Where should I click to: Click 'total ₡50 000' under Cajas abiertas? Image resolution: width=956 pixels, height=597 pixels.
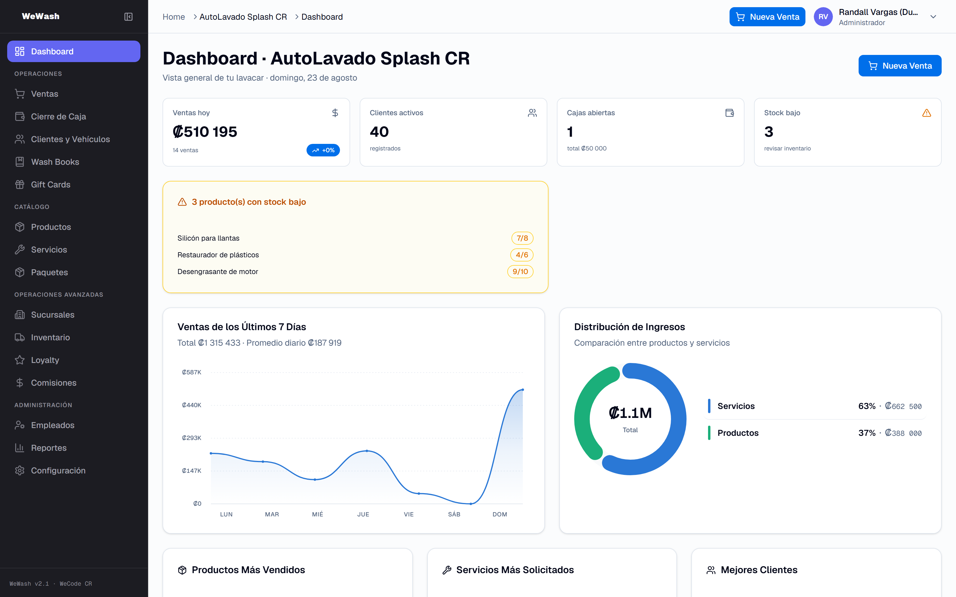pyautogui.click(x=587, y=148)
